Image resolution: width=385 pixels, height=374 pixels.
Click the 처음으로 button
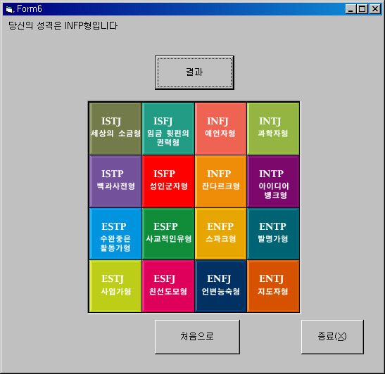click(197, 337)
